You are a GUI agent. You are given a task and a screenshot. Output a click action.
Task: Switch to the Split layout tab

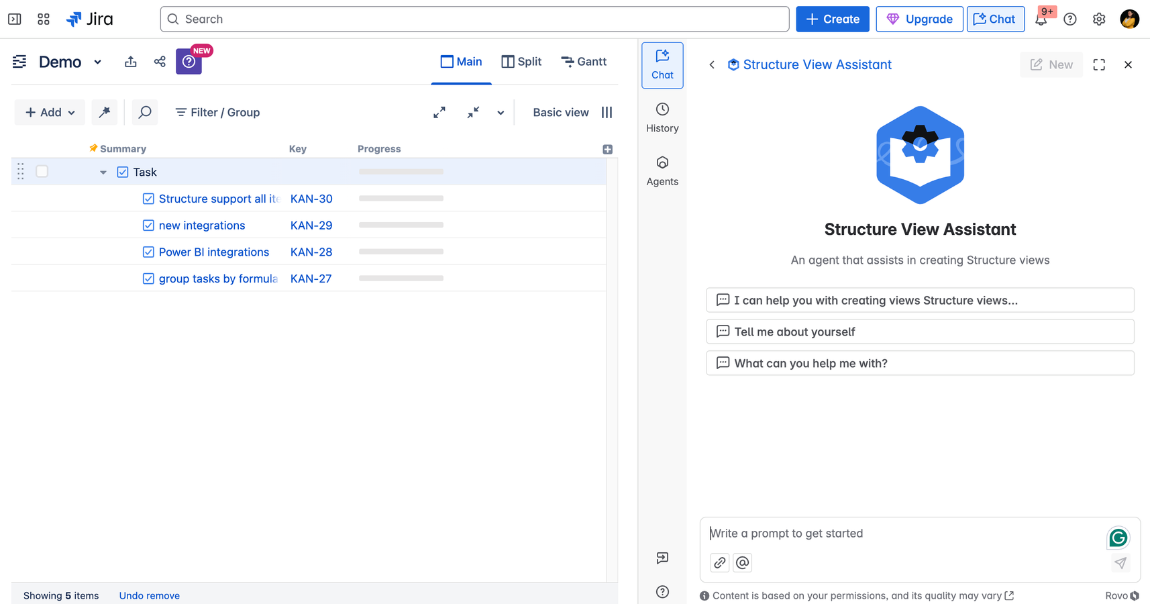(521, 62)
